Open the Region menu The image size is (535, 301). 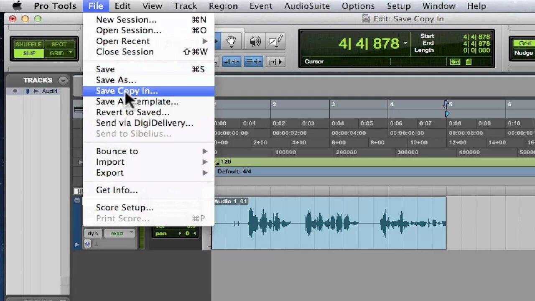(223, 6)
